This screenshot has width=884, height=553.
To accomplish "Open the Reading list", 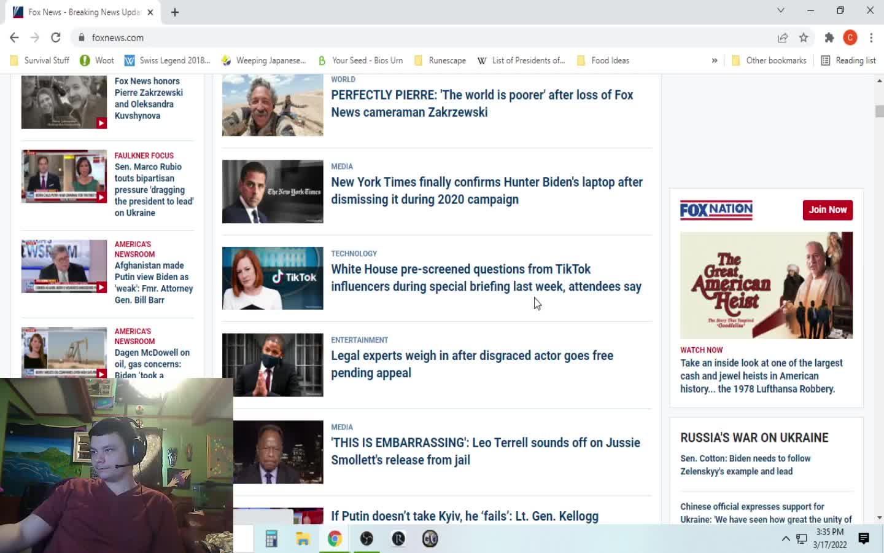I will click(x=848, y=60).
